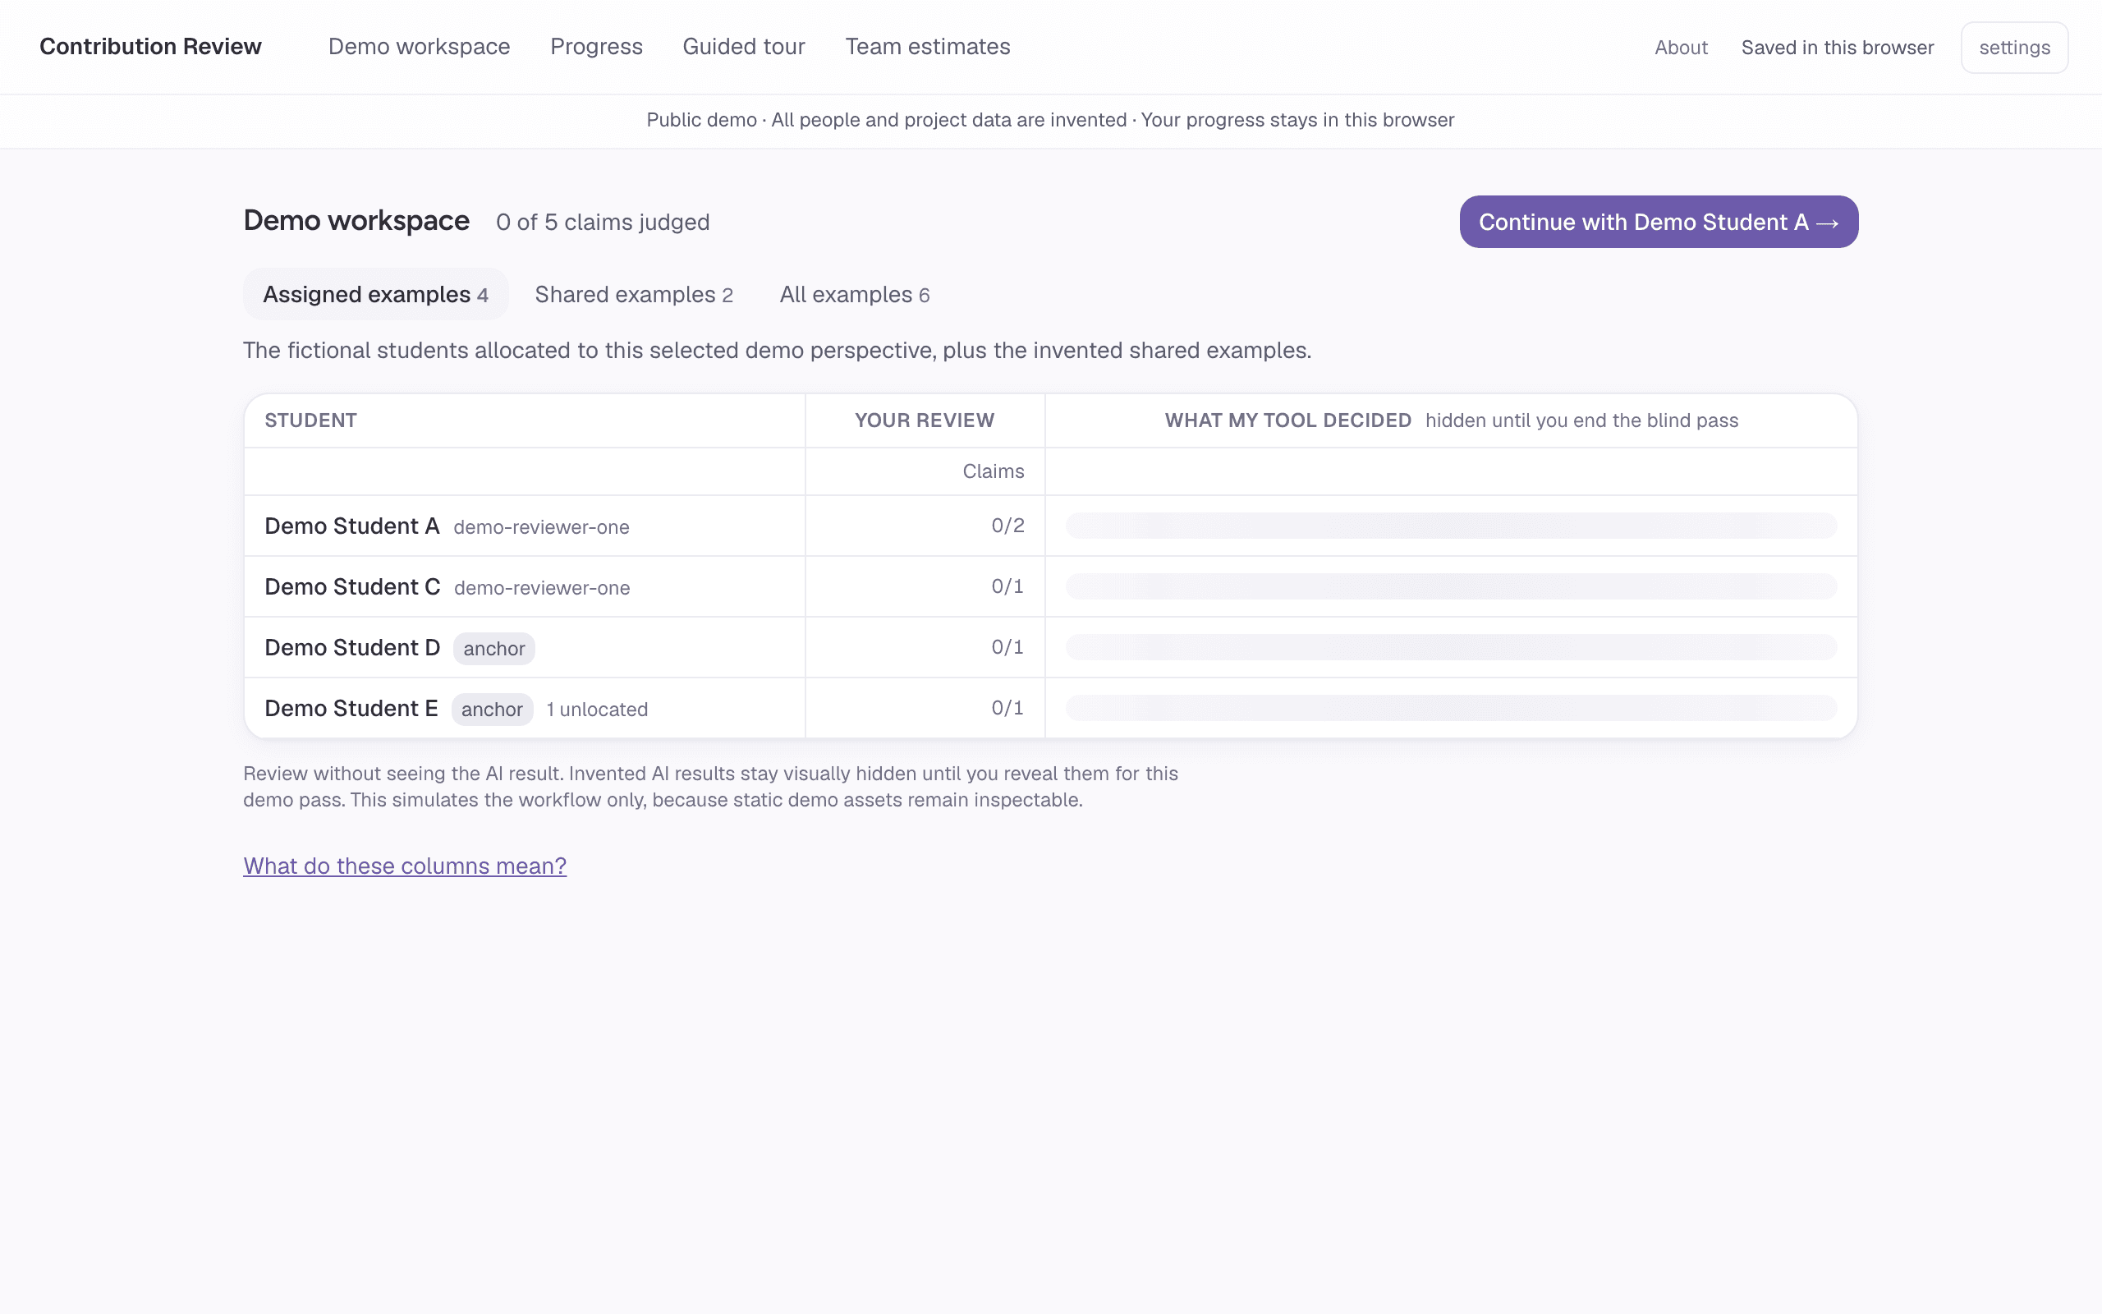The width and height of the screenshot is (2102, 1314).
Task: Click the anchor badge beside Demo Student E
Action: [x=492, y=709]
